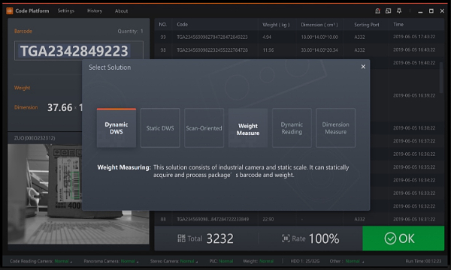451x270 pixels.
Task: Select the Dimension Measure solution
Action: pos(336,128)
